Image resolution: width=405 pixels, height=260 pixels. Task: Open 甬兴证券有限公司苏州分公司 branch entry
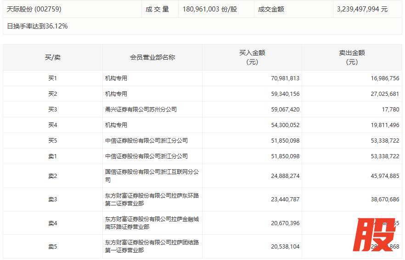pos(141,110)
